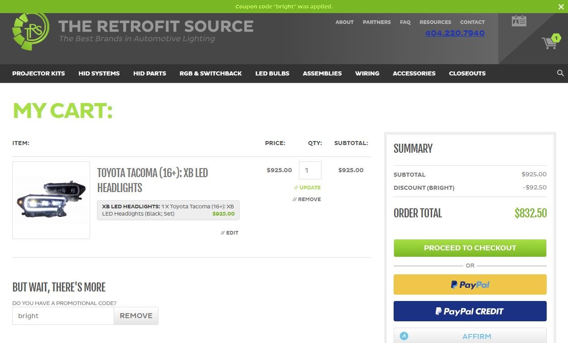Go to the About page

pyautogui.click(x=345, y=22)
